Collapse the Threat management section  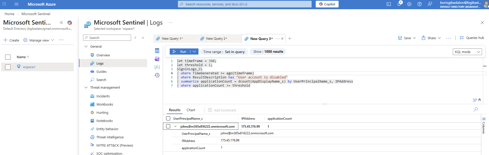point(86,87)
